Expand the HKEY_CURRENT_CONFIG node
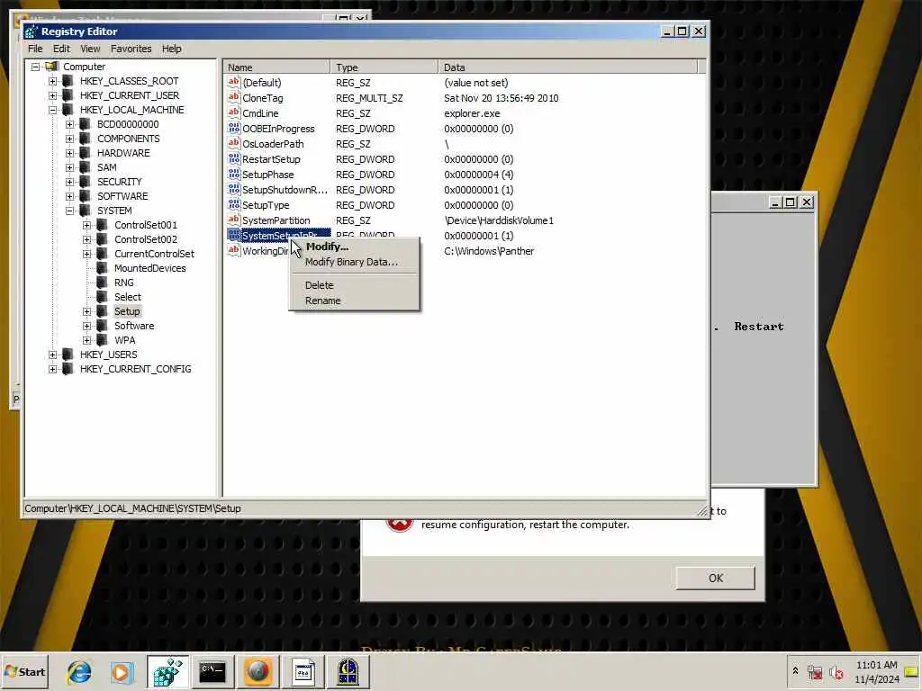This screenshot has width=922, height=691. 52,369
